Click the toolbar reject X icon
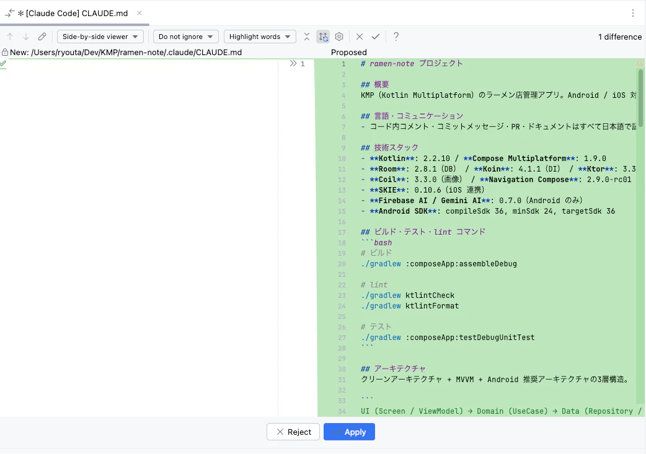This screenshot has height=454, width=646. [x=359, y=37]
